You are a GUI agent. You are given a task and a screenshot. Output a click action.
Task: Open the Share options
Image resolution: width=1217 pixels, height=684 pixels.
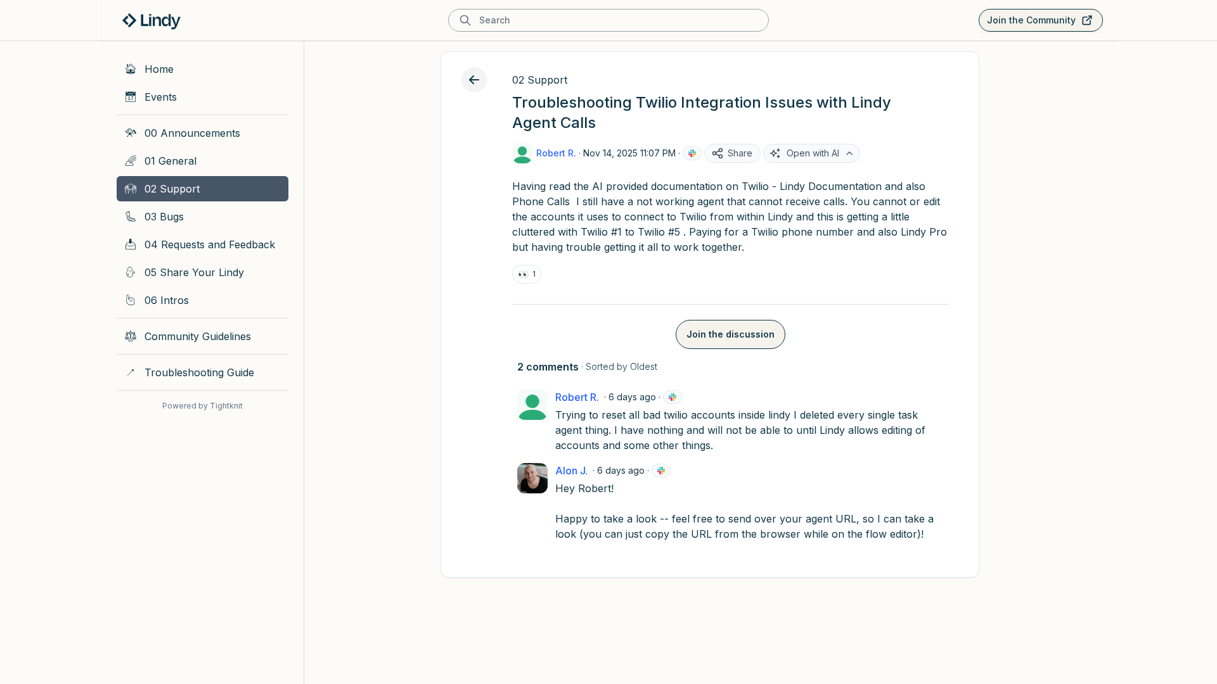pos(731,153)
